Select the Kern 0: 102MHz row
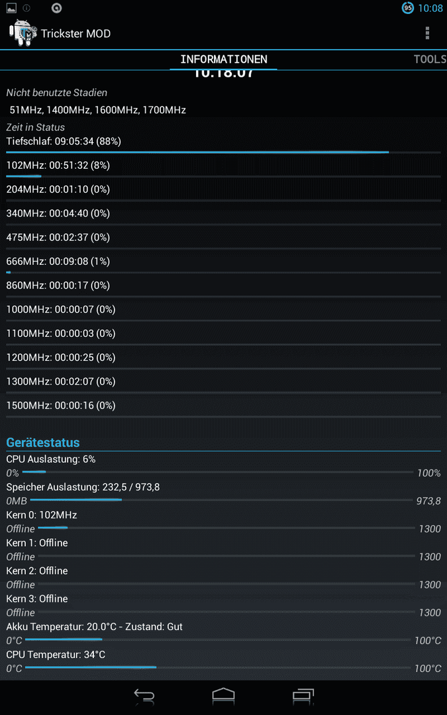 [x=224, y=521]
